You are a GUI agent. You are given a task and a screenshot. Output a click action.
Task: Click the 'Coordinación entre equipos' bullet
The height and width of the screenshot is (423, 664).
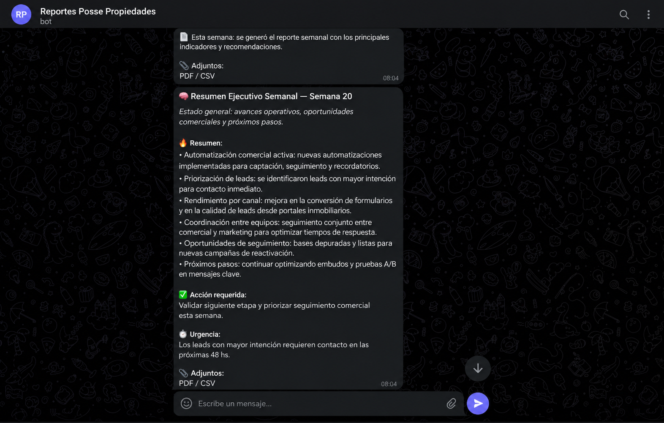tap(278, 227)
